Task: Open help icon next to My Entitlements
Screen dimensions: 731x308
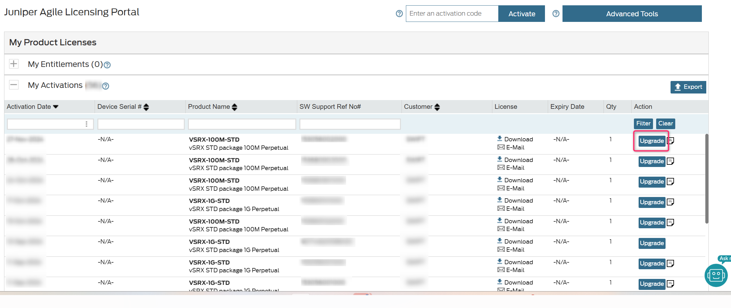Action: click(107, 65)
